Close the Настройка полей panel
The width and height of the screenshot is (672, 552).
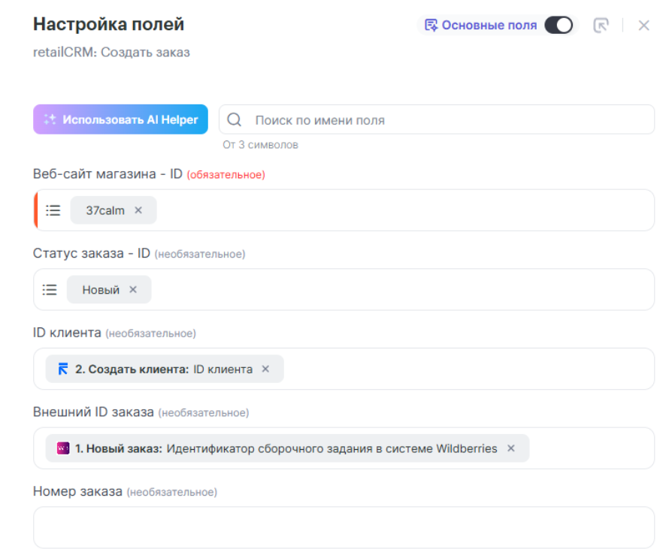pyautogui.click(x=643, y=26)
